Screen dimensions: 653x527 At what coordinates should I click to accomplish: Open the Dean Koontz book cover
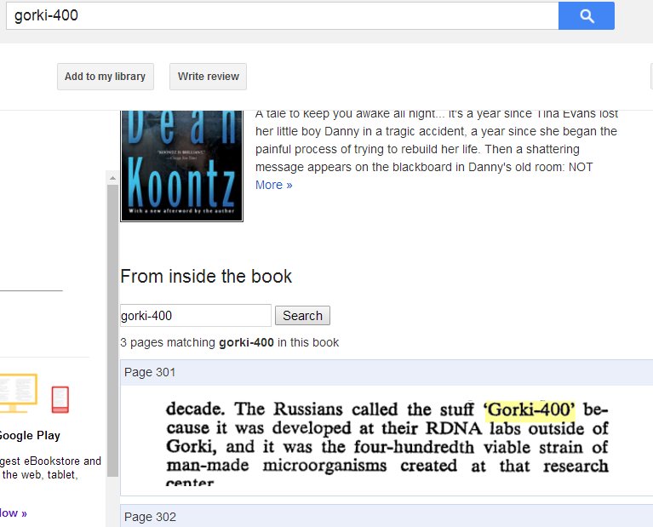pyautogui.click(x=181, y=164)
